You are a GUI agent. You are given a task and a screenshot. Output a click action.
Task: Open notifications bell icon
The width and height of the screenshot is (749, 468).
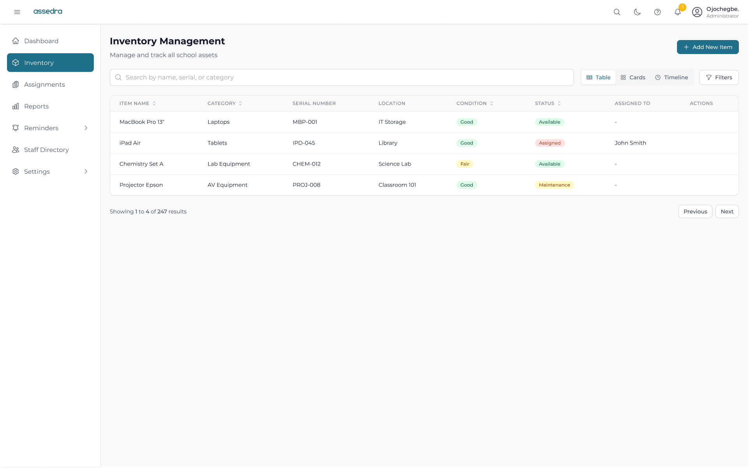[x=678, y=12]
